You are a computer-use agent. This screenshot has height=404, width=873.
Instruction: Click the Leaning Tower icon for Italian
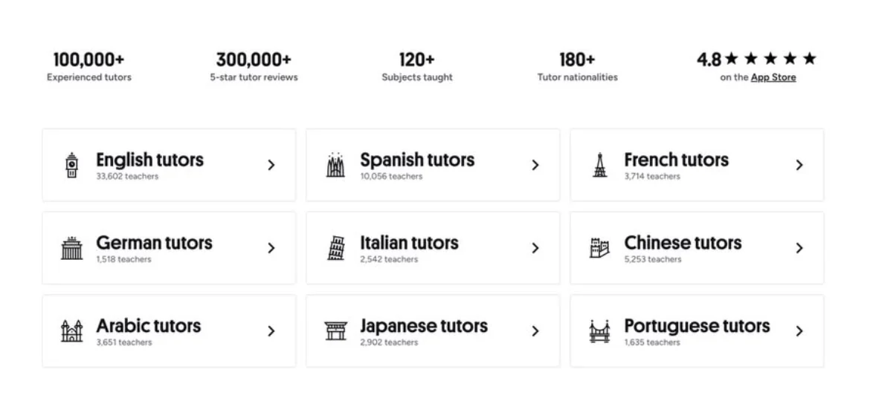pos(335,248)
